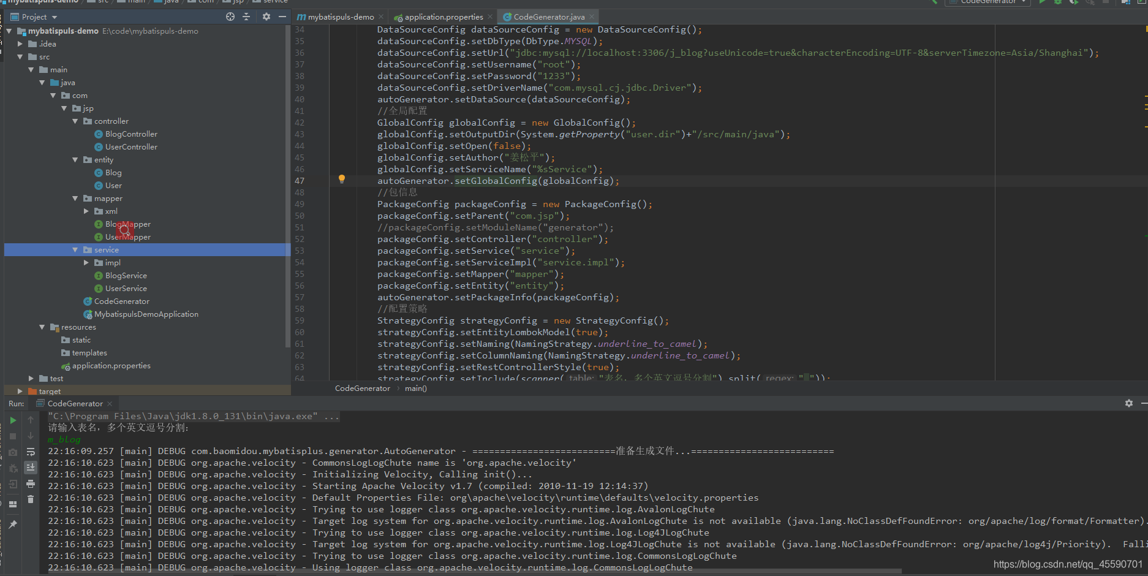Collapse the src folder arrow
1148x576 pixels.
(20, 56)
